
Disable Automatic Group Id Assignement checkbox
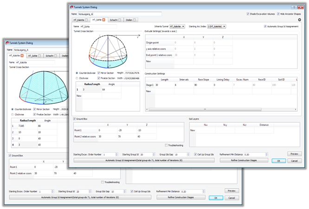[264, 26]
